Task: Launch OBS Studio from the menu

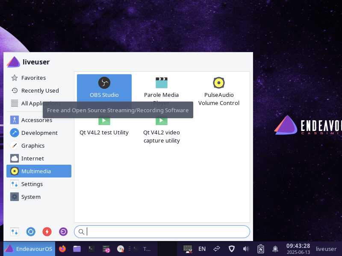Action: pos(104,88)
